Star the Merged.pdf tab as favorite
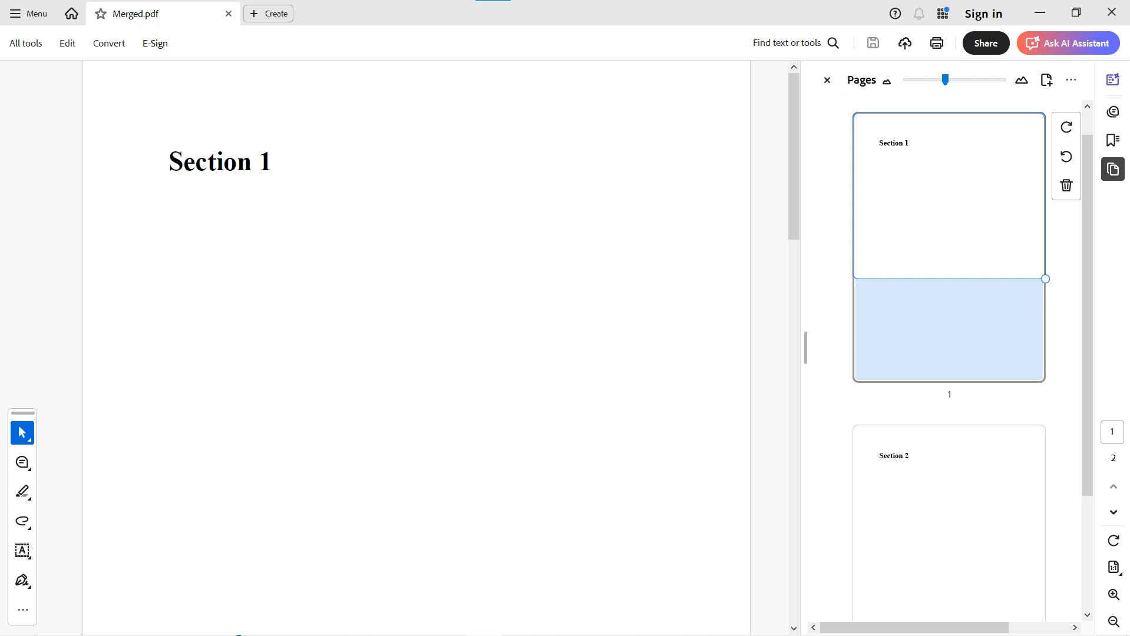Screen dimensions: 1130x636 [x=101, y=14]
